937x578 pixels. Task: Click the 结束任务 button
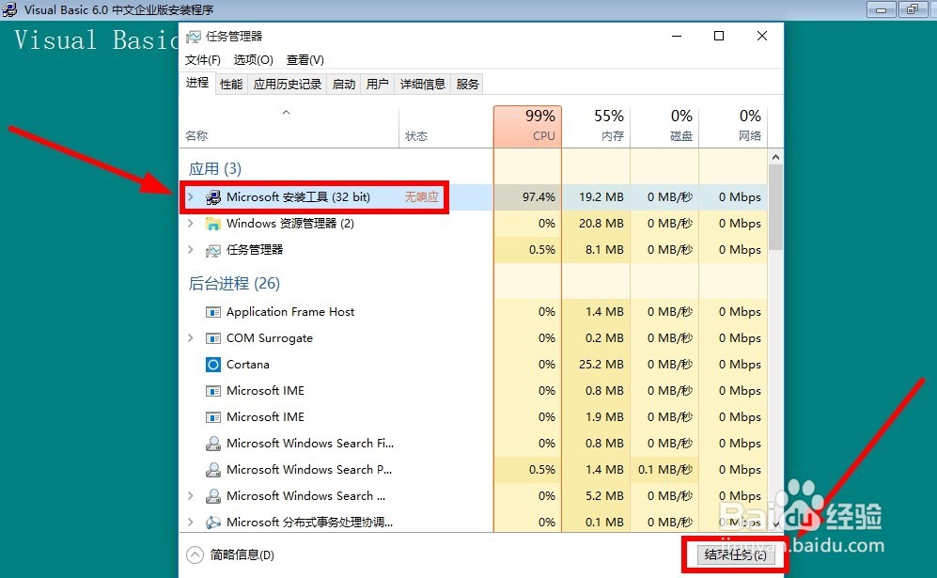coord(735,555)
